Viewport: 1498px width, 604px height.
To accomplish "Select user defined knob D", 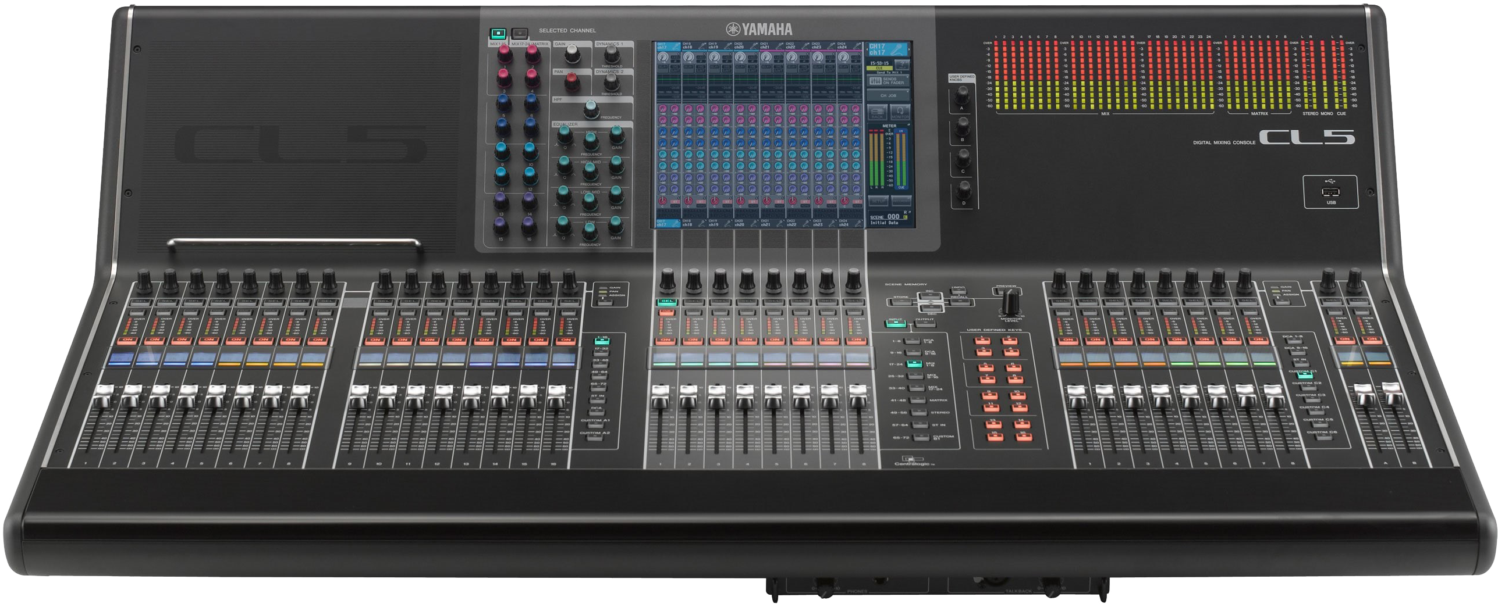I will (964, 190).
